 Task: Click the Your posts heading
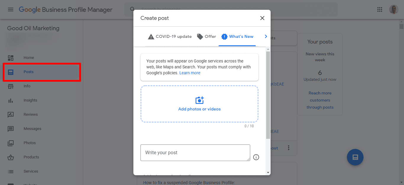320,42
